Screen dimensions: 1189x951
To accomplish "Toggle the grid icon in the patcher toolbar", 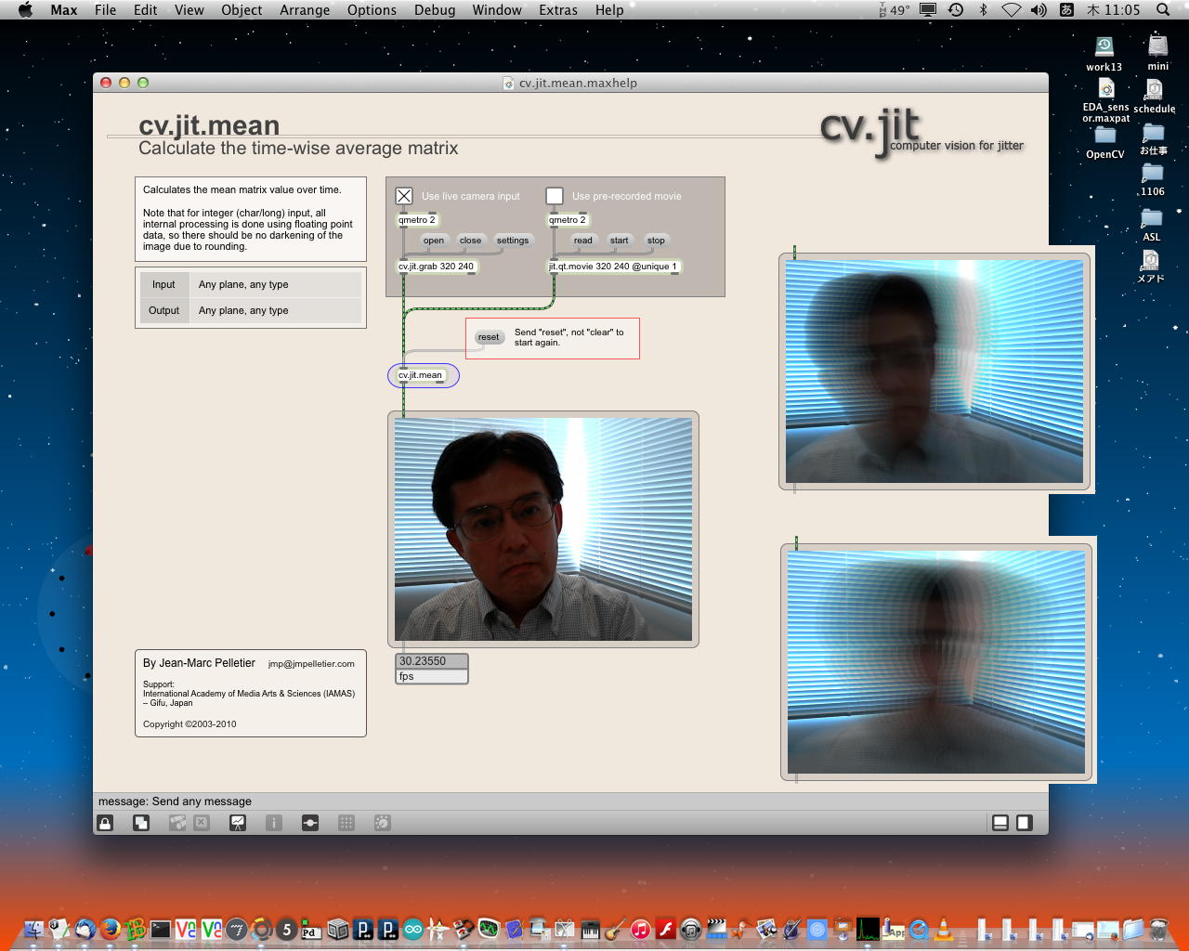I will 346,823.
